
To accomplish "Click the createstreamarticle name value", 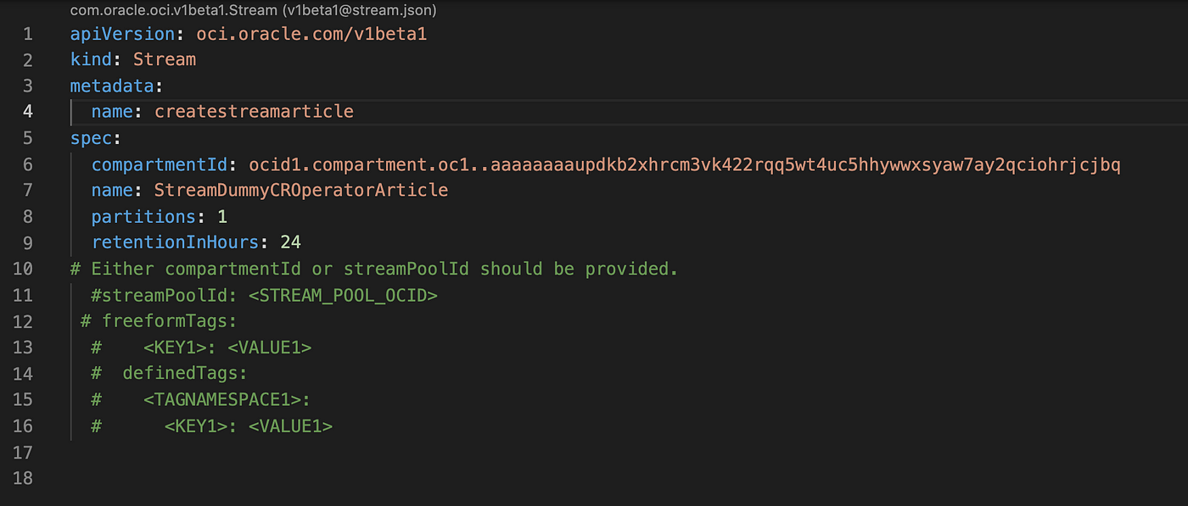I will [254, 112].
